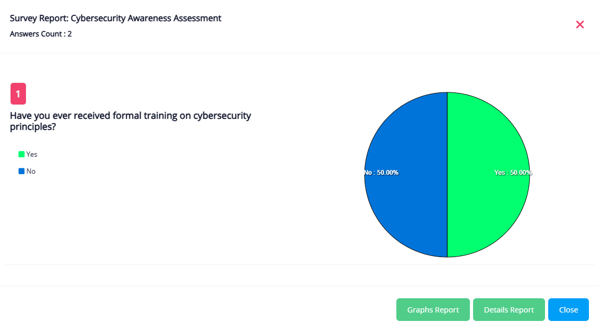Click the vertical line dividing the pie slices
Viewport: 599px width, 331px height.
point(447,132)
